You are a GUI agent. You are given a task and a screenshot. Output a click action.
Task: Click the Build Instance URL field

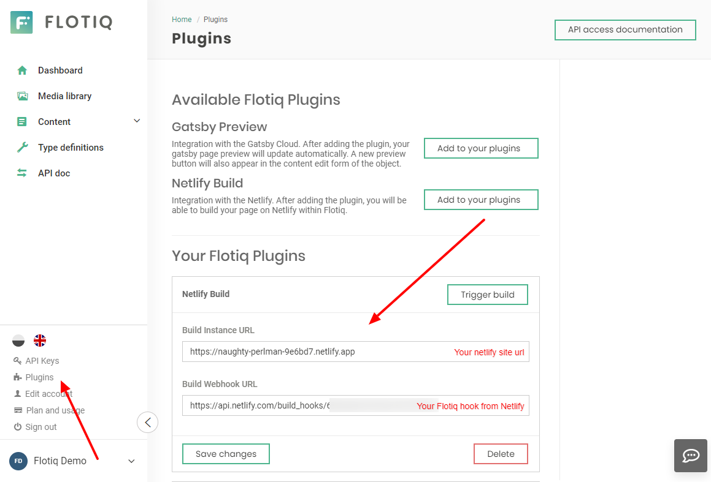click(x=356, y=352)
